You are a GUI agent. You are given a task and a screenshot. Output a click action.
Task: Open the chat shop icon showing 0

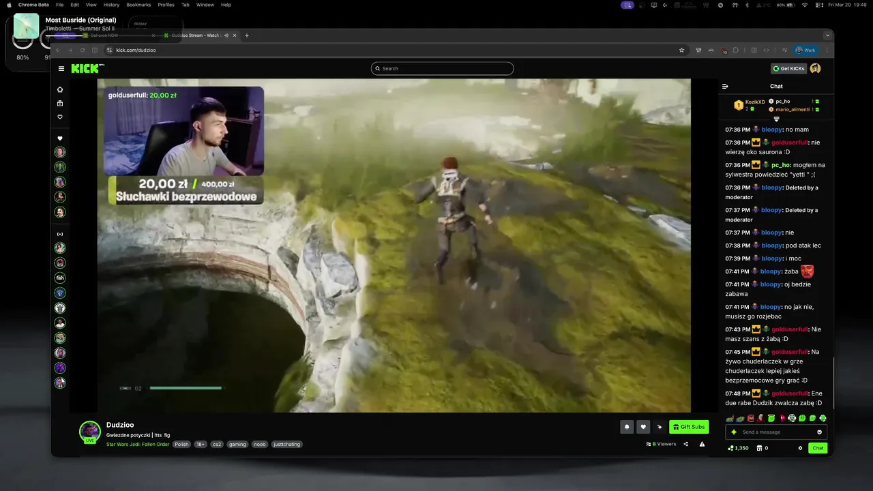click(x=763, y=448)
